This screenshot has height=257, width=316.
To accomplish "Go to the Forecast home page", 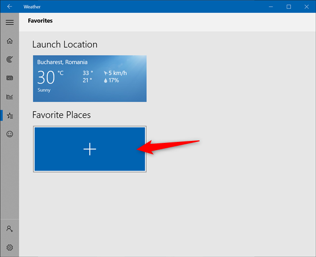I will 9,40.
